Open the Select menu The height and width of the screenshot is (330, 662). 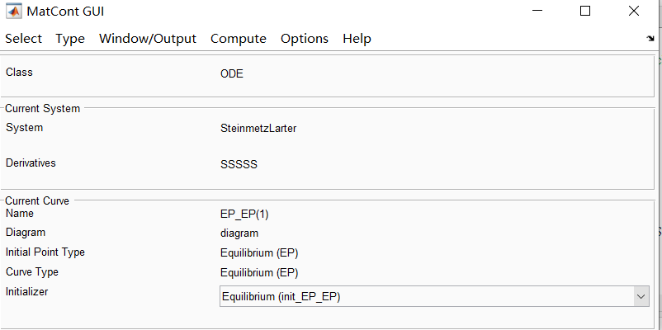tap(23, 39)
